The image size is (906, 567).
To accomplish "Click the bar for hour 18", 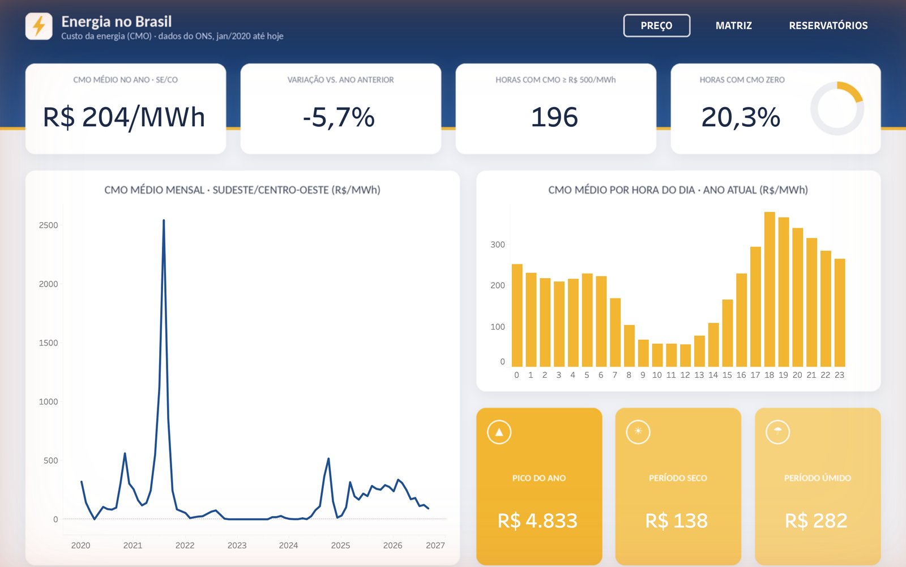I will point(770,289).
